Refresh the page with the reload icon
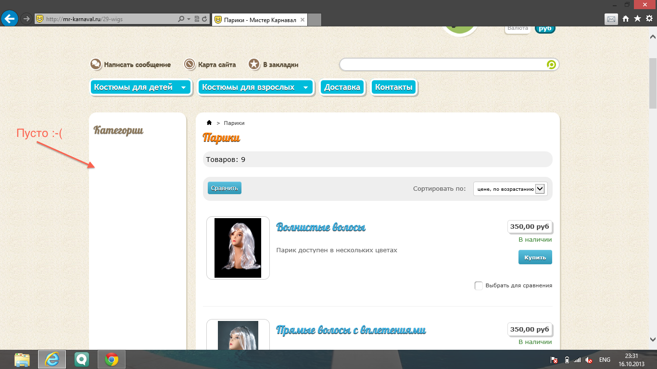This screenshot has height=369, width=657. 204,19
